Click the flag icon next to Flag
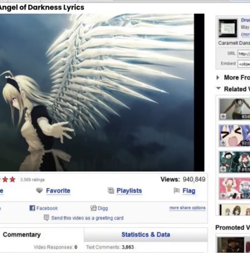Viewport: 250px width, 253px height. point(177,191)
